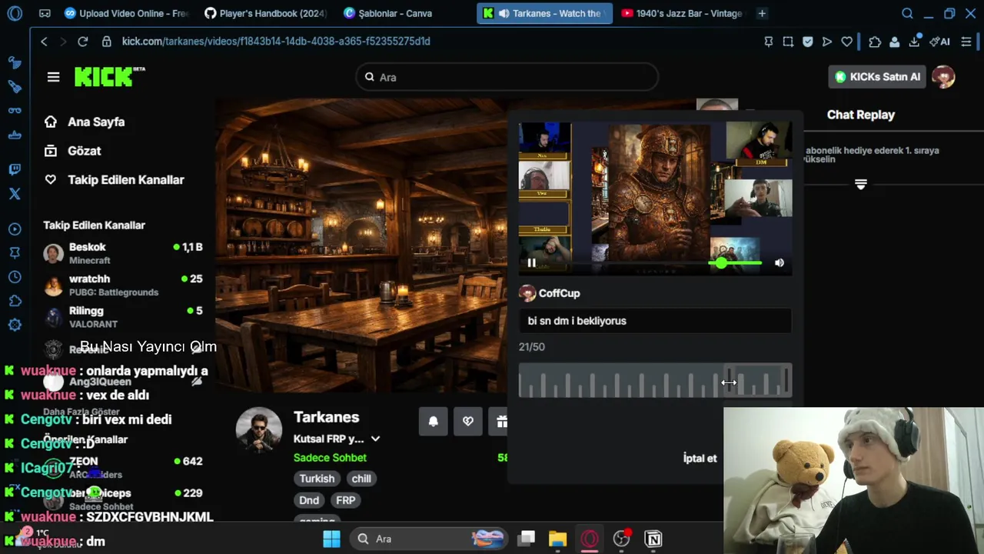Toggle notification bell for Tarkanes

(x=434, y=421)
